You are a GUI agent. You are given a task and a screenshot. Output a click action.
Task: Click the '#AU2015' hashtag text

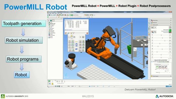[88, 96]
